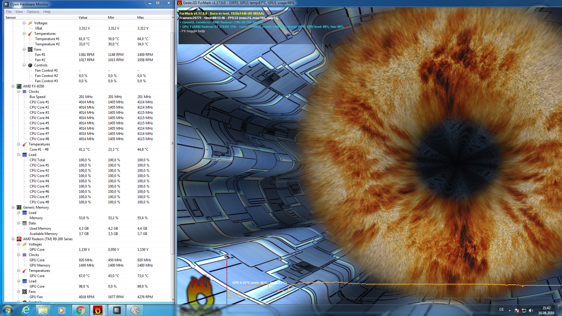Open Google Chrome from the taskbar
The height and width of the screenshot is (316, 562).
pyautogui.click(x=80, y=310)
